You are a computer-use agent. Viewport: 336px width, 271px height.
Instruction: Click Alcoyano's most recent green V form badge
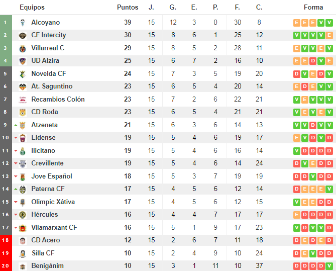[x=329, y=23]
